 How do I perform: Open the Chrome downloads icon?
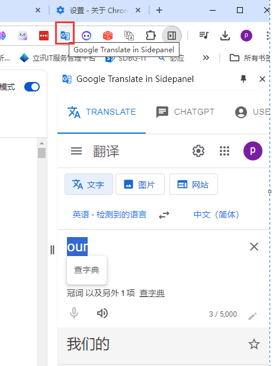click(x=225, y=36)
